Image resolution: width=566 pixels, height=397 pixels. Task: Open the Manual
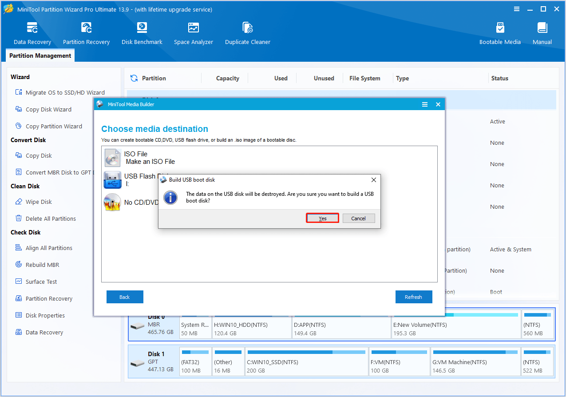tap(542, 33)
